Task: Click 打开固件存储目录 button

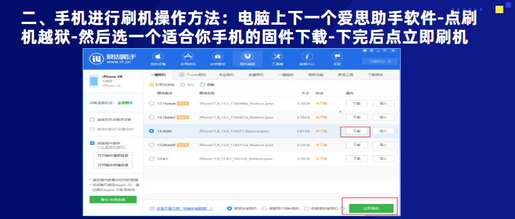Action: click(x=113, y=165)
